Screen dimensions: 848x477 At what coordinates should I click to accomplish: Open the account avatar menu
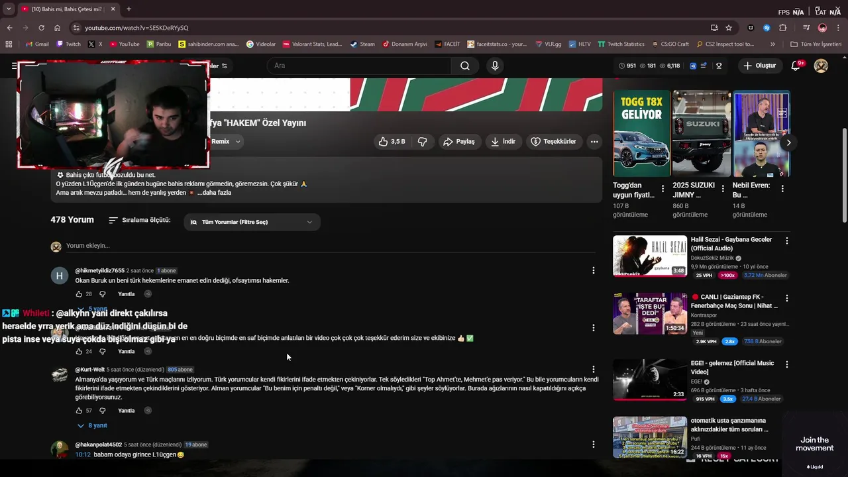point(821,66)
